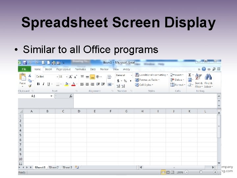
Task: Click the Wrap Text icon
Action: point(109,77)
